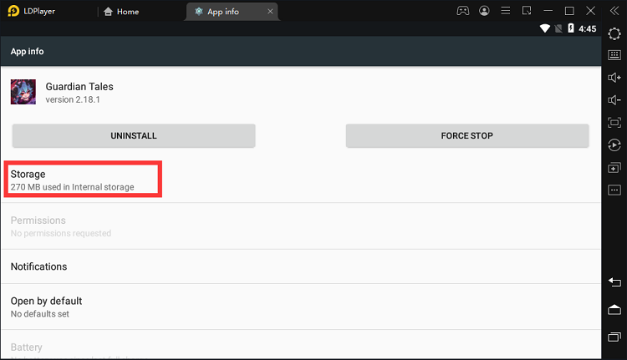Click the LDPlayer logo icon
This screenshot has height=360, width=627.
click(x=13, y=11)
